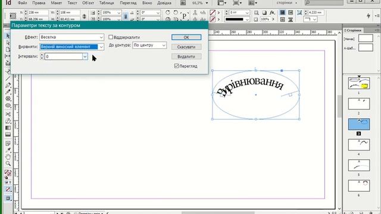
Task: Open the Ефект dropdown set to Веселка
Action: [x=71, y=37]
